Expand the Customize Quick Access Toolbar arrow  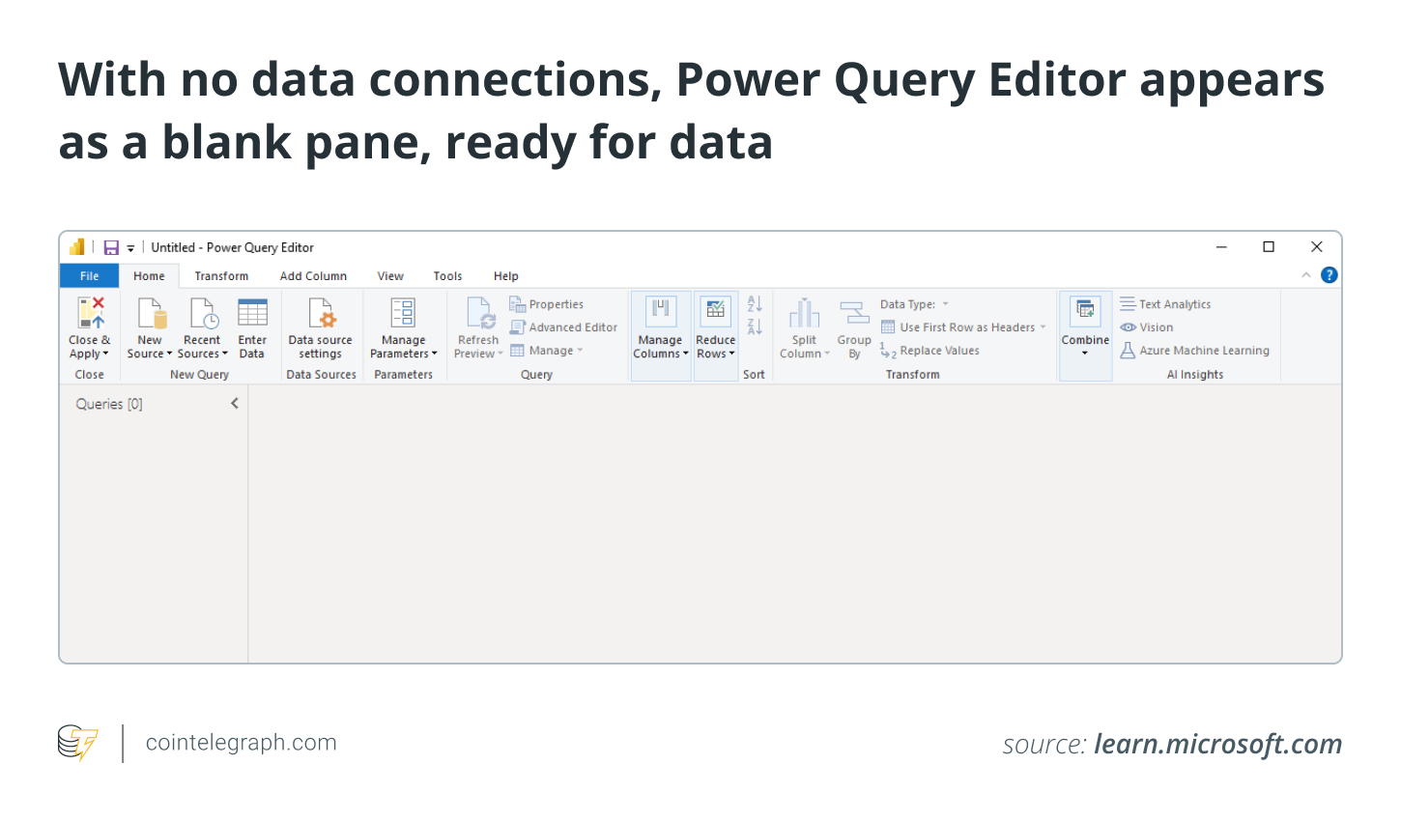point(130,249)
